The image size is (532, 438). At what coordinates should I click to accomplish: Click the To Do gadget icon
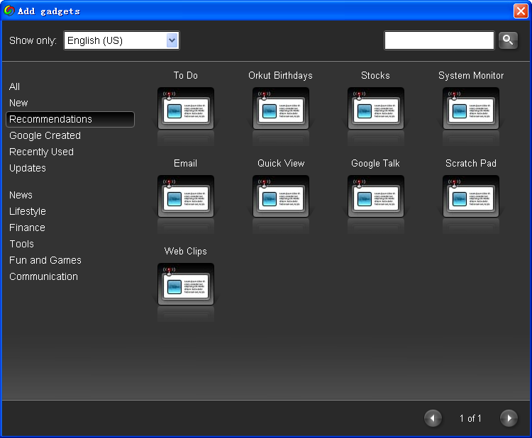tap(186, 108)
